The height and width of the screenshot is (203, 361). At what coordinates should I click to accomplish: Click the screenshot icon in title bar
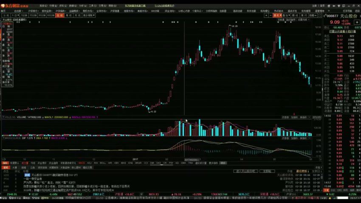point(344,6)
